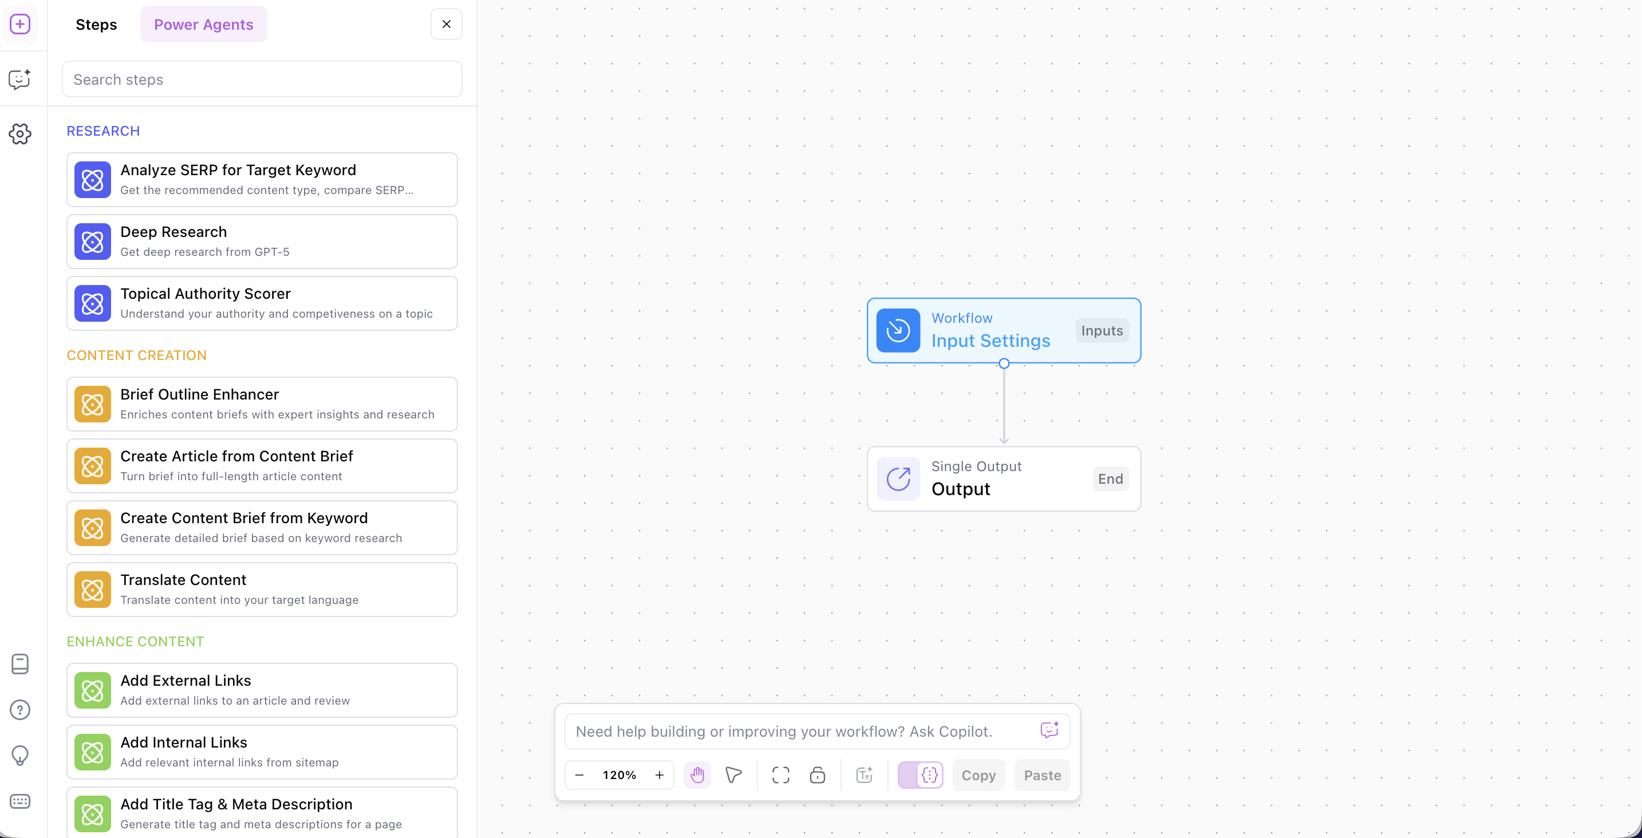The image size is (1642, 838).
Task: Lock the canvas with the padlock icon
Action: pos(817,775)
